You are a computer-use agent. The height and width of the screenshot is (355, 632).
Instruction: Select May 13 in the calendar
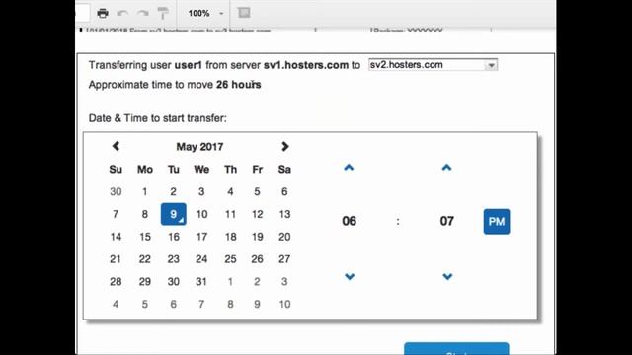tap(284, 214)
